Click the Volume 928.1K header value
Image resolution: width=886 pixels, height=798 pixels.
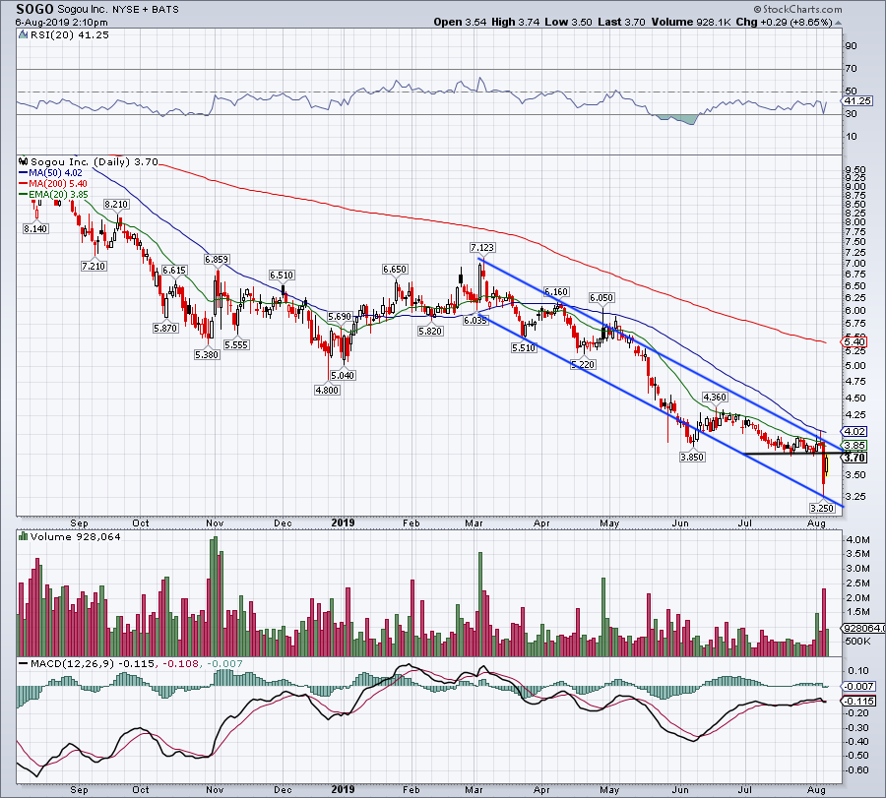690,23
